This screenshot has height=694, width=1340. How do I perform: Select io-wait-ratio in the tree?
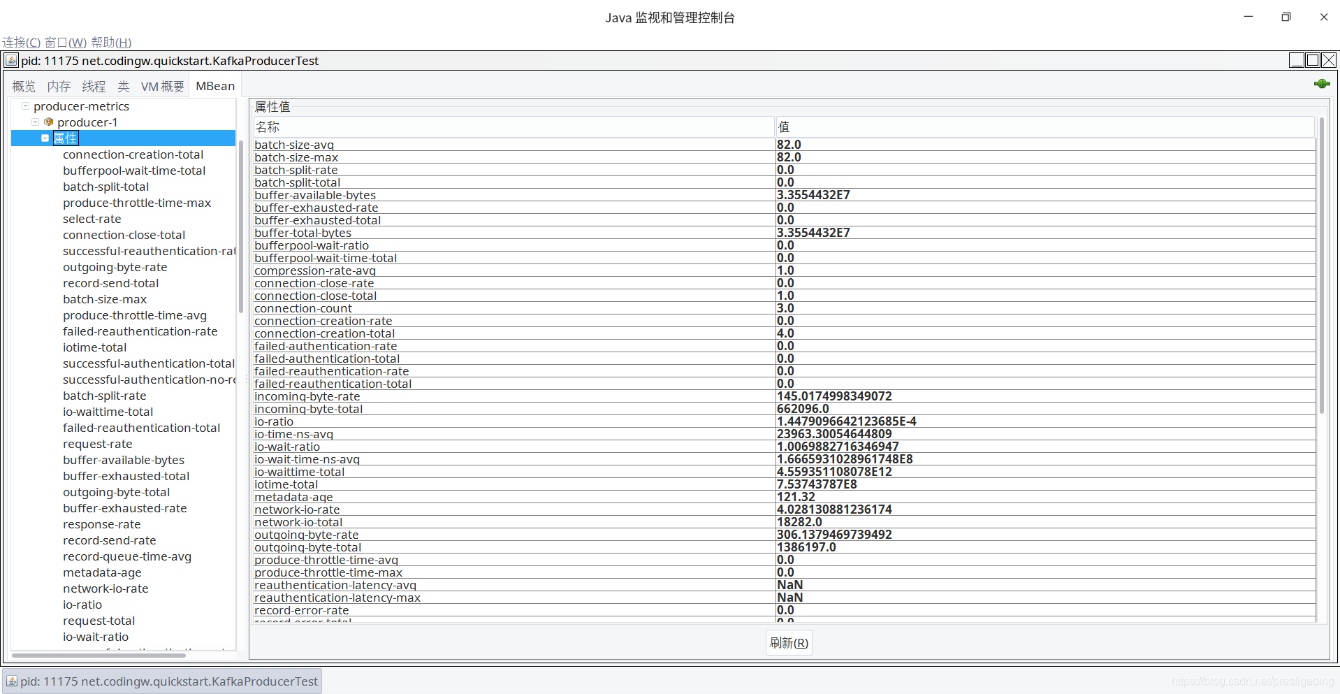click(96, 637)
